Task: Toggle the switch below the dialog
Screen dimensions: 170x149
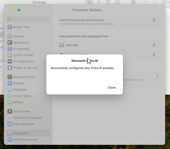Action: click(155, 76)
